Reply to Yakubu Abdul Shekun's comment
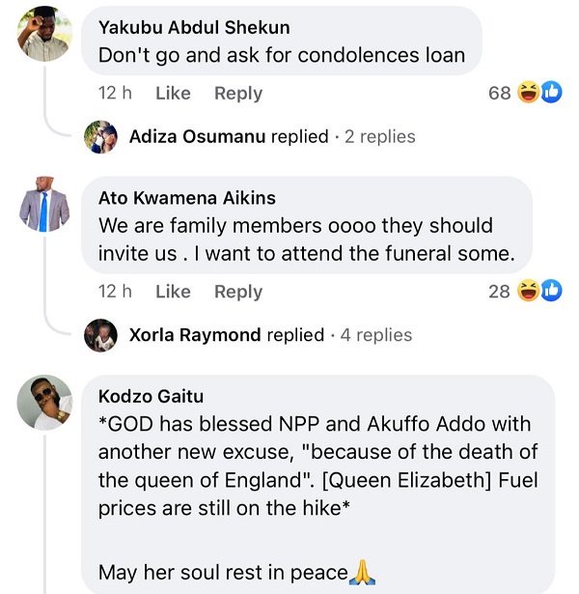This screenshot has height=594, width=579. click(x=237, y=94)
